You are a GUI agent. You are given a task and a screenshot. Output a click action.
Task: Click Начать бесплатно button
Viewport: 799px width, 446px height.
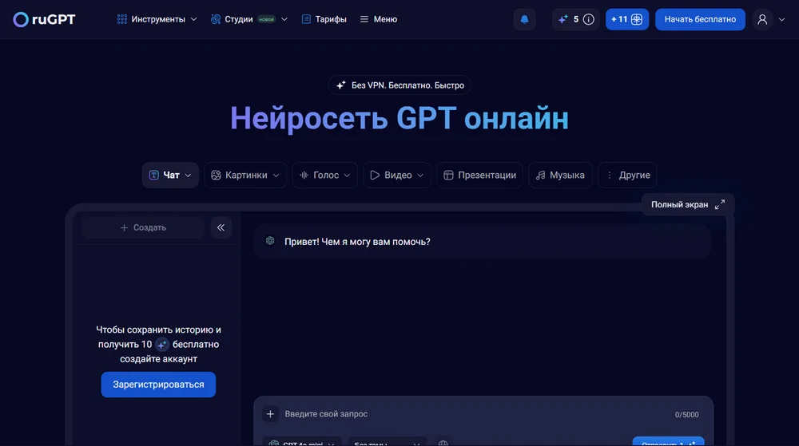700,19
